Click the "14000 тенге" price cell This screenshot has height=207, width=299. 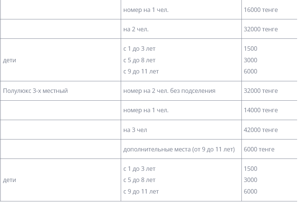pos(261,110)
